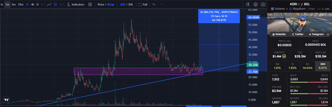Open chart settings gear
Viewport: 332px width, 107px height.
[x=256, y=4]
